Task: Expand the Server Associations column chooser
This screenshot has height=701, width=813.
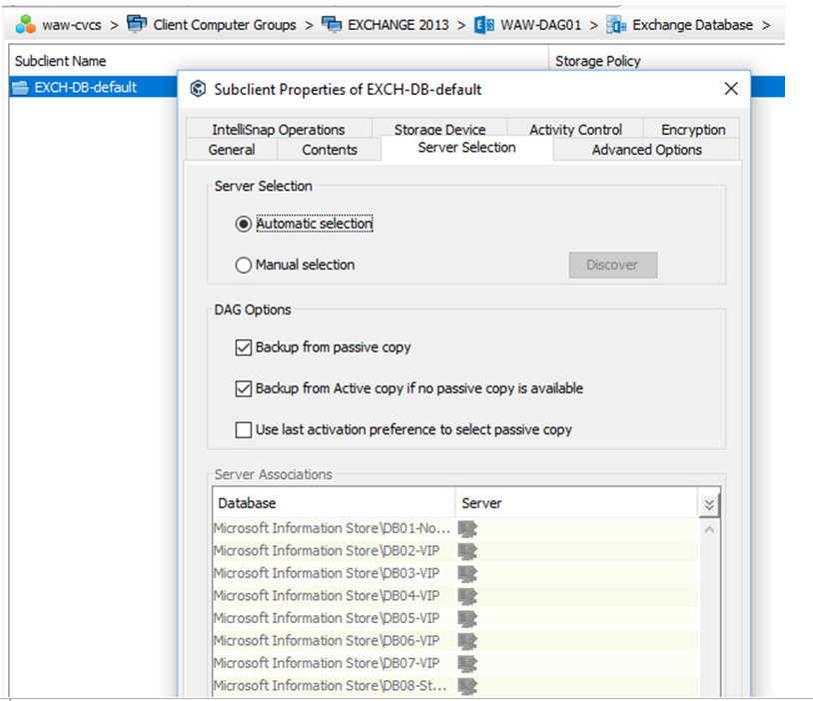Action: point(709,504)
